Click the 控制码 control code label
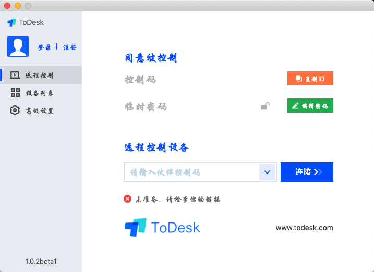 pyautogui.click(x=140, y=80)
